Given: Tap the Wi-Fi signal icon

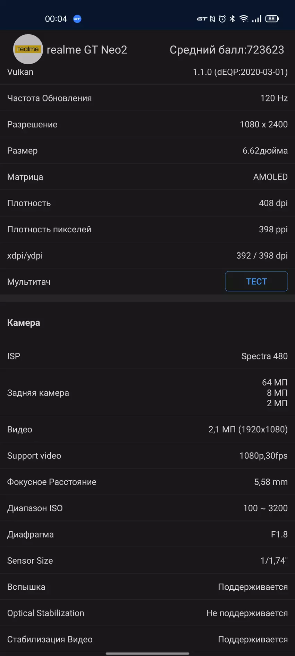Looking at the screenshot, I should [244, 19].
